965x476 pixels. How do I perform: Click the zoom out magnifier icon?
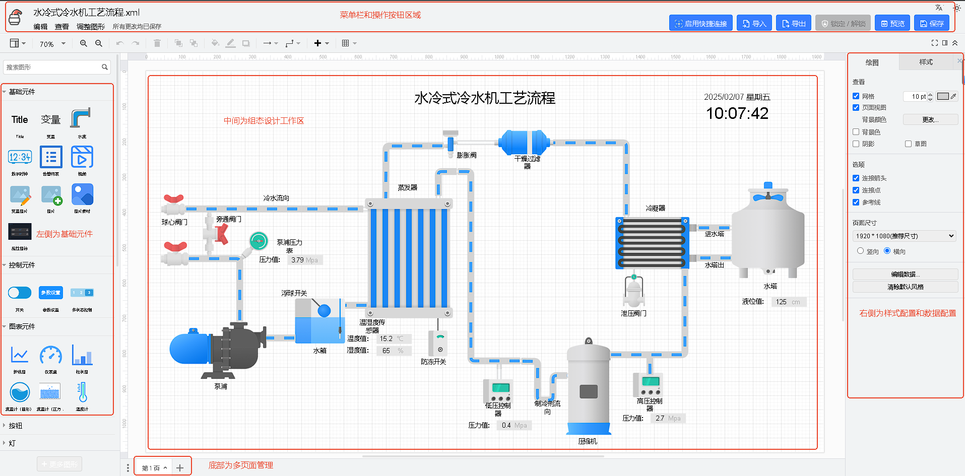[99, 43]
